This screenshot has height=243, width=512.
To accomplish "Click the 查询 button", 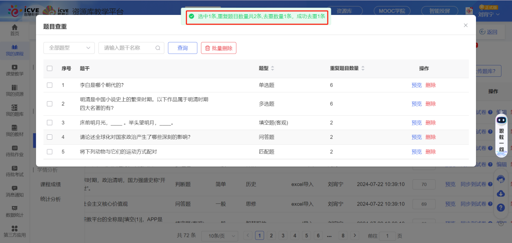I will (x=183, y=48).
